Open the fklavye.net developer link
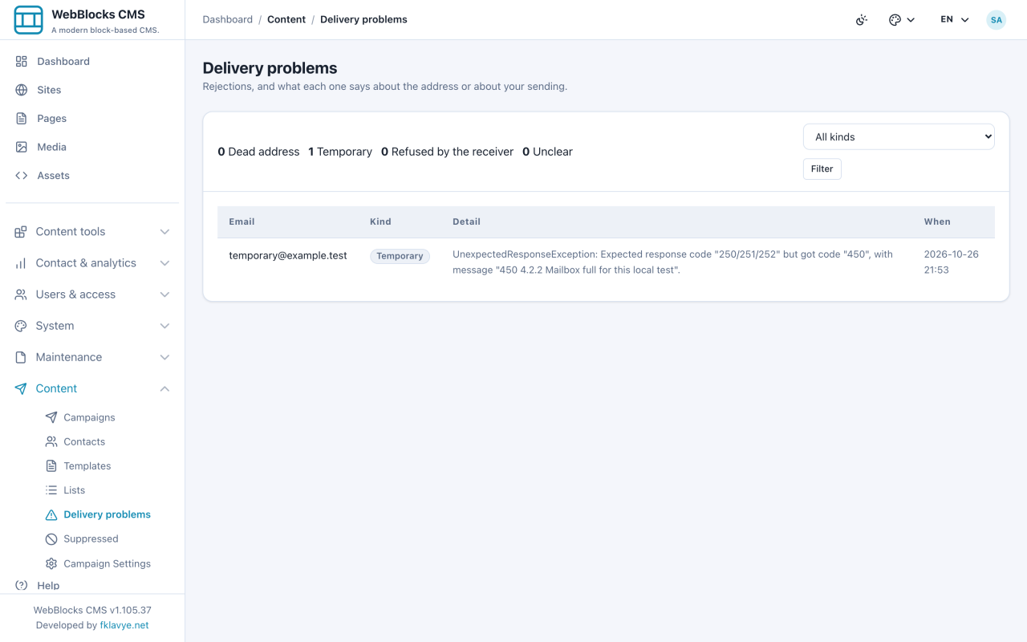The height and width of the screenshot is (642, 1027). coord(124,625)
